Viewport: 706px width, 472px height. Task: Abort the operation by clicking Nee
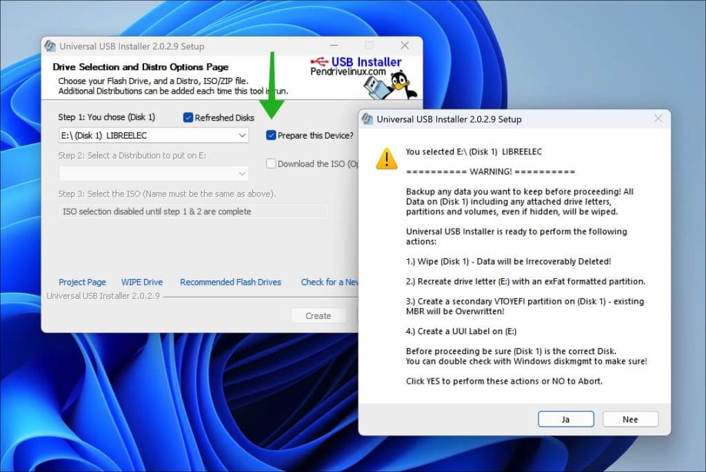tap(630, 418)
